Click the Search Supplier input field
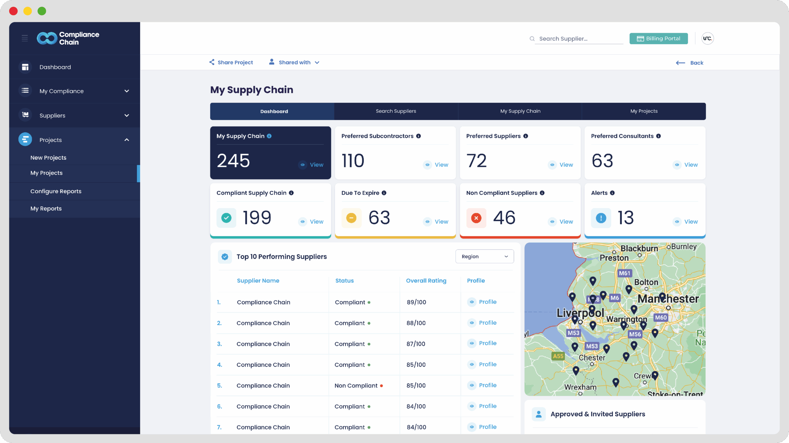This screenshot has height=443, width=789. tap(578, 39)
